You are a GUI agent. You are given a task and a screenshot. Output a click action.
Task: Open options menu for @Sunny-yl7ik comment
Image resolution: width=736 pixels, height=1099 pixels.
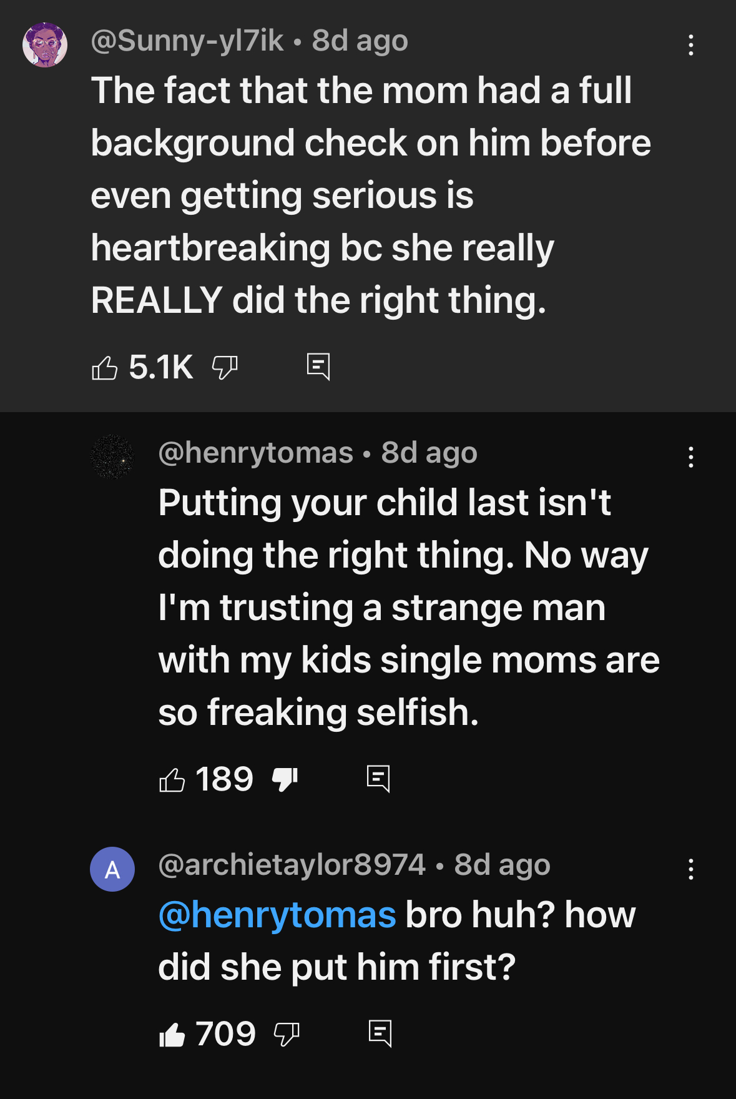[x=690, y=45]
